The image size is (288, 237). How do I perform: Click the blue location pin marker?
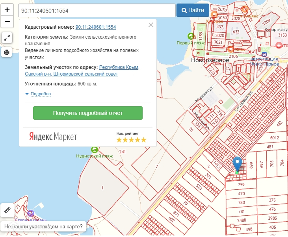pyautogui.click(x=237, y=164)
